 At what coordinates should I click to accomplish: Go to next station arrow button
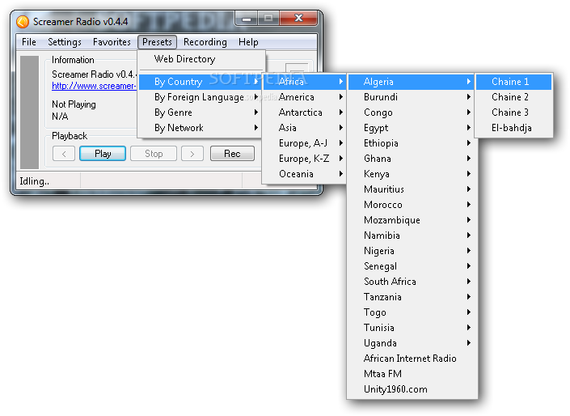point(192,154)
